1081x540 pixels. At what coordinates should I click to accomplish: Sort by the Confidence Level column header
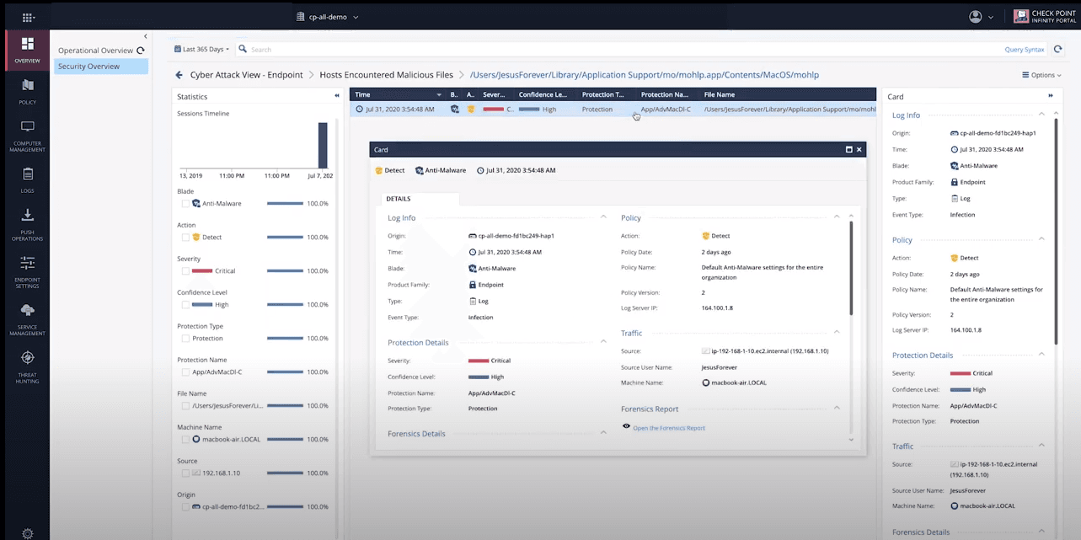coord(543,95)
